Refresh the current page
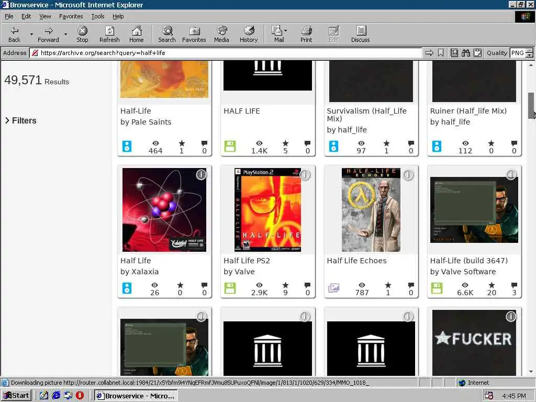Image resolution: width=536 pixels, height=402 pixels. [x=109, y=34]
